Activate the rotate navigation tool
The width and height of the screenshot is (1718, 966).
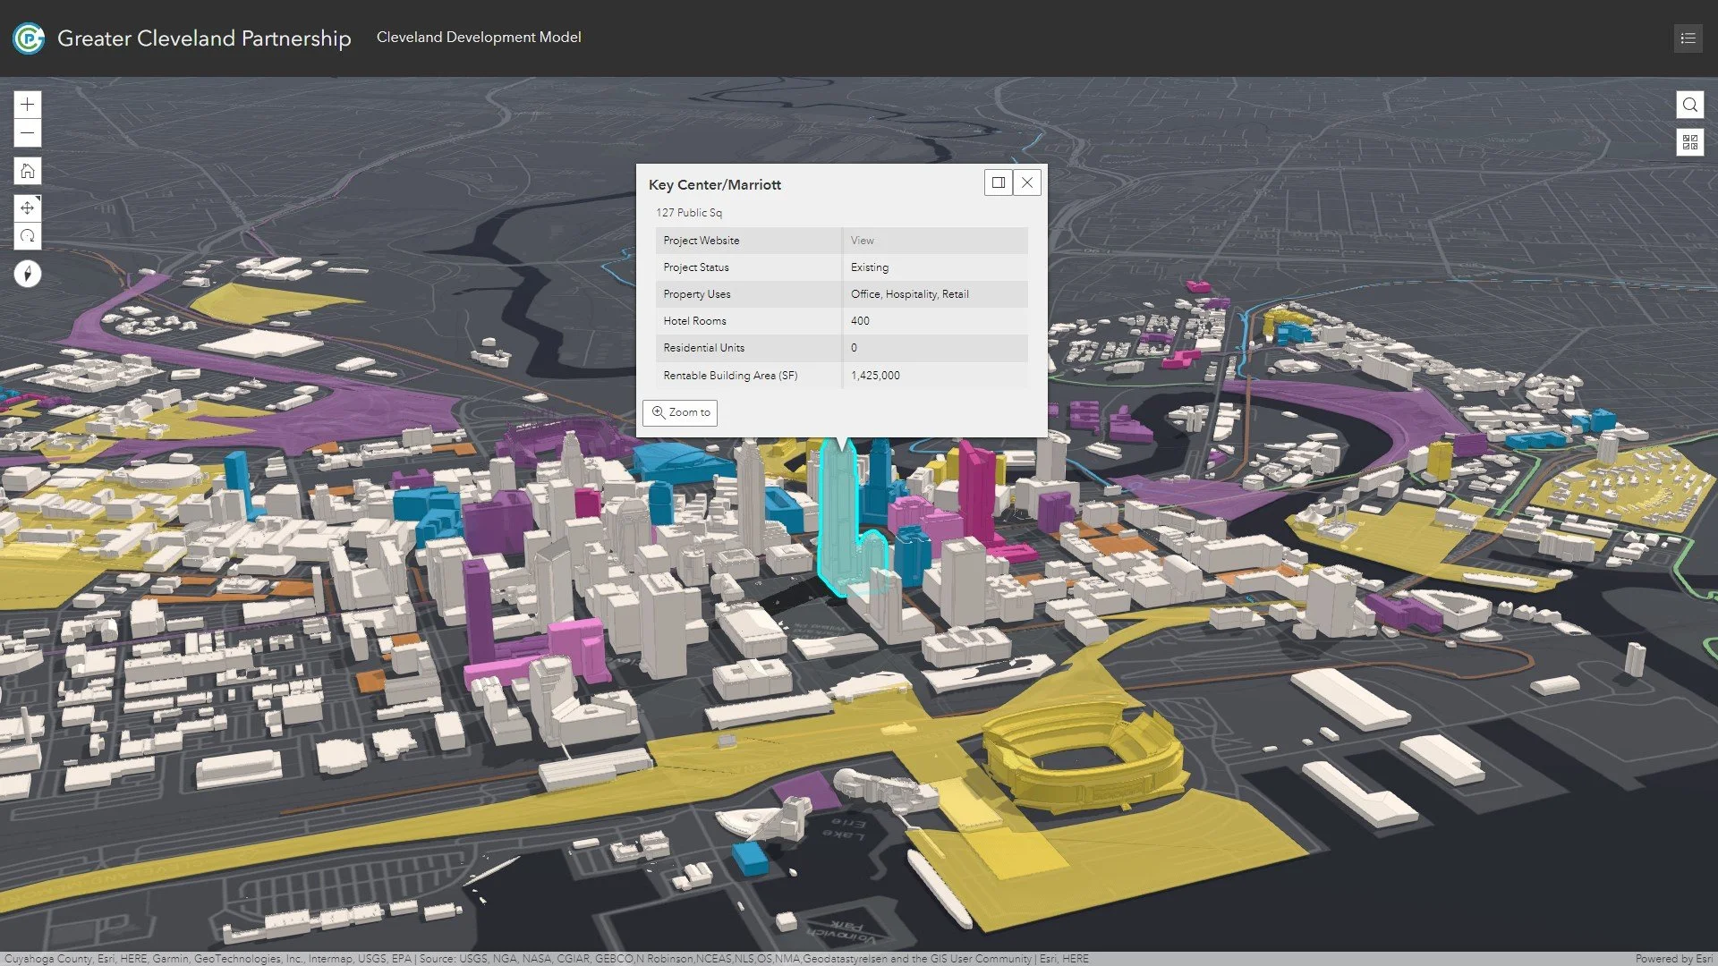click(x=28, y=236)
